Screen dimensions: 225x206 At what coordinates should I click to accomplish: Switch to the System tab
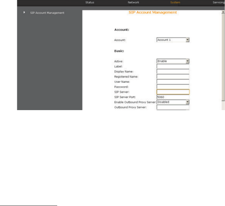175,3
